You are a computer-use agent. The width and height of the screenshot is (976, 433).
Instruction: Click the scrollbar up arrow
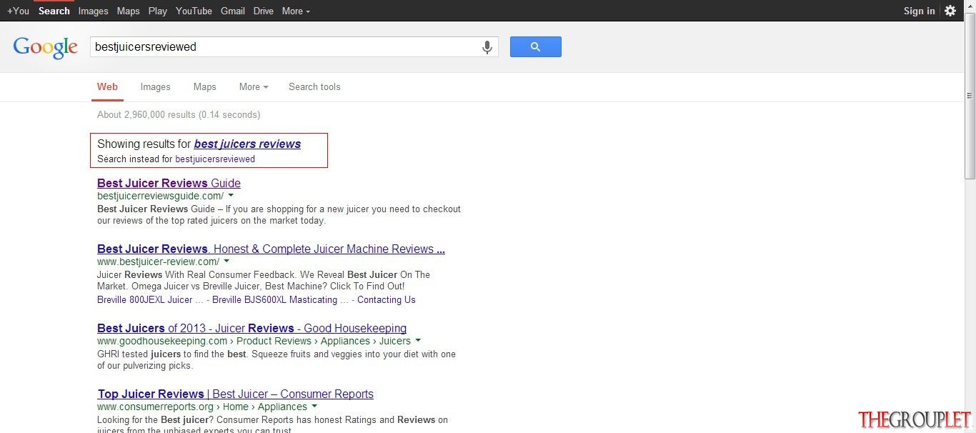click(970, 6)
